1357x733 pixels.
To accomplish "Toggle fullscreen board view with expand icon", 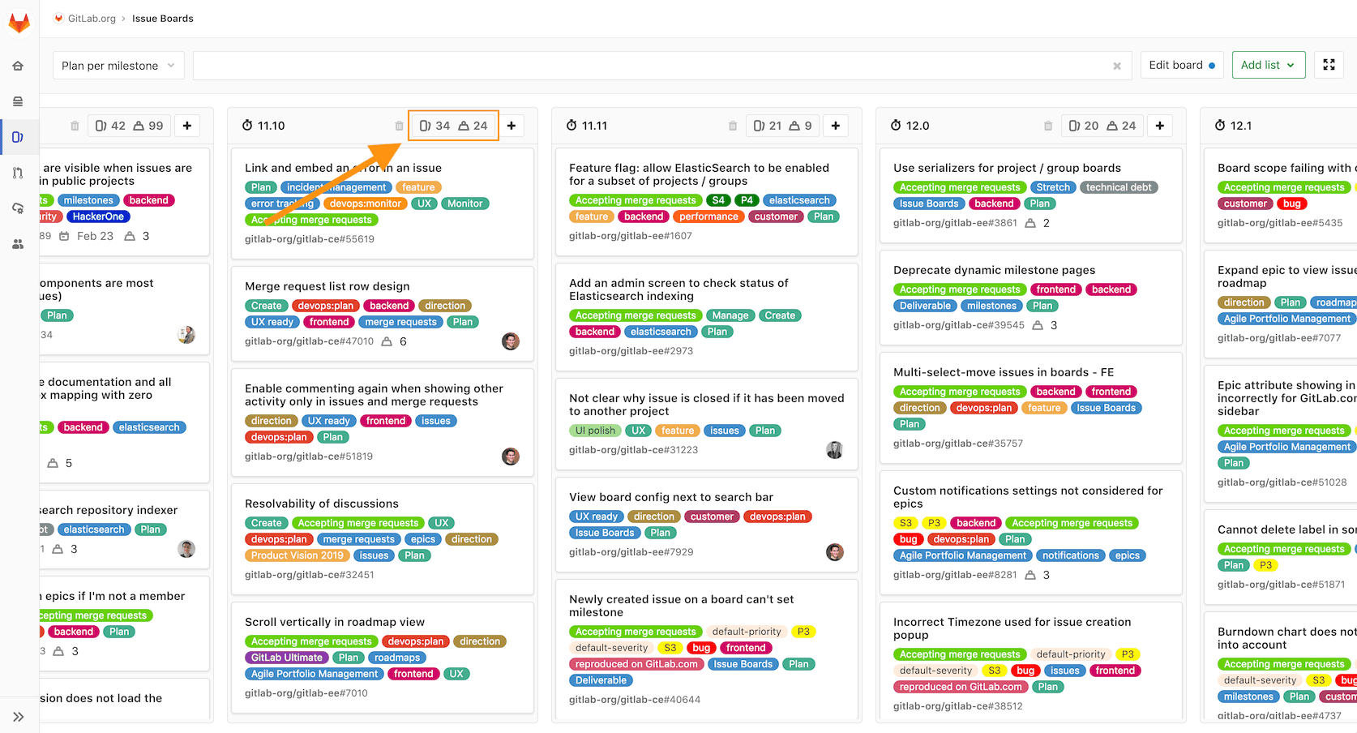I will [x=1329, y=64].
